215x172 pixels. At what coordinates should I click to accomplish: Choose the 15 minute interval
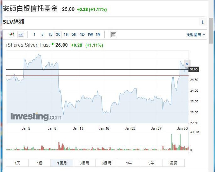tap(50, 34)
